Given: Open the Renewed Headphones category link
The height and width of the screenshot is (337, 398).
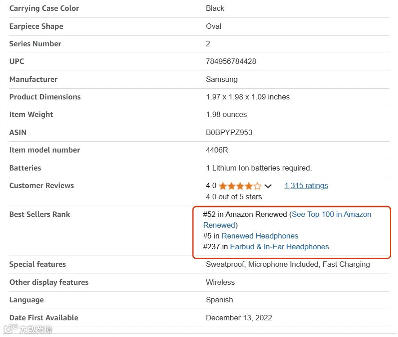Looking at the screenshot, I should tap(260, 236).
